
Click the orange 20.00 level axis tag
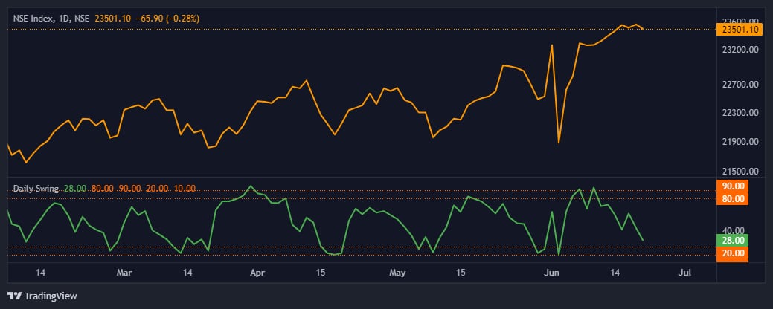[x=734, y=253]
